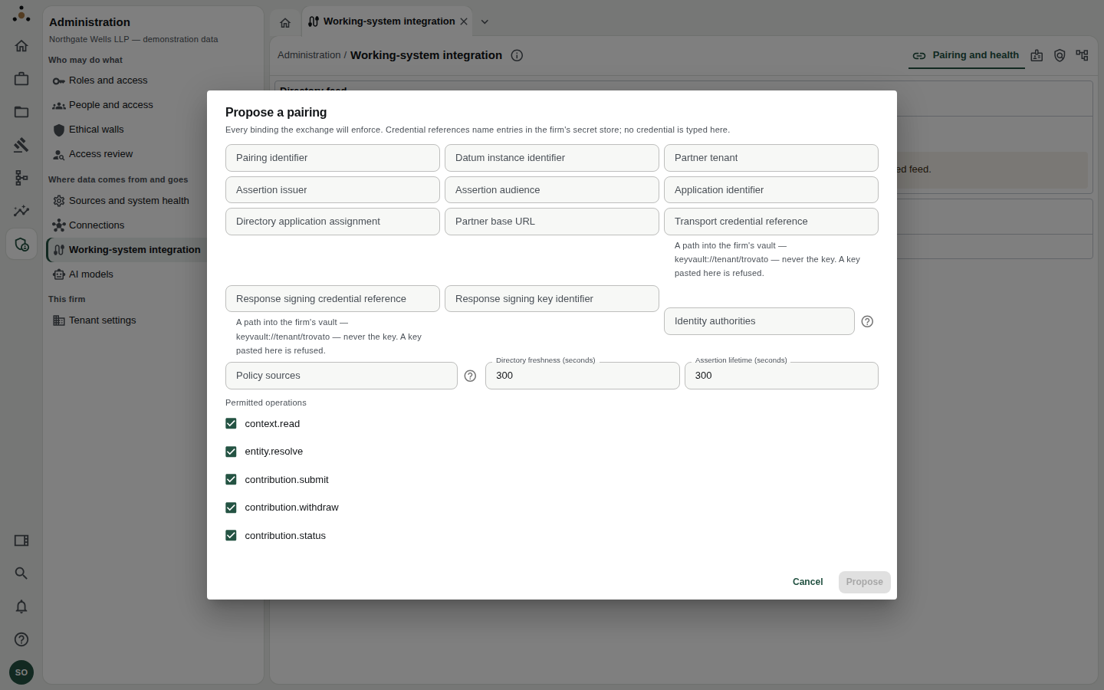Image resolution: width=1104 pixels, height=690 pixels.
Task: Follow the Administration breadcrumb link
Action: coord(309,55)
